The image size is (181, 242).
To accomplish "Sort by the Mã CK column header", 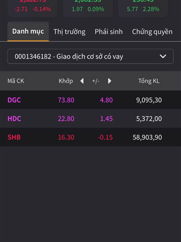I will coord(16,81).
